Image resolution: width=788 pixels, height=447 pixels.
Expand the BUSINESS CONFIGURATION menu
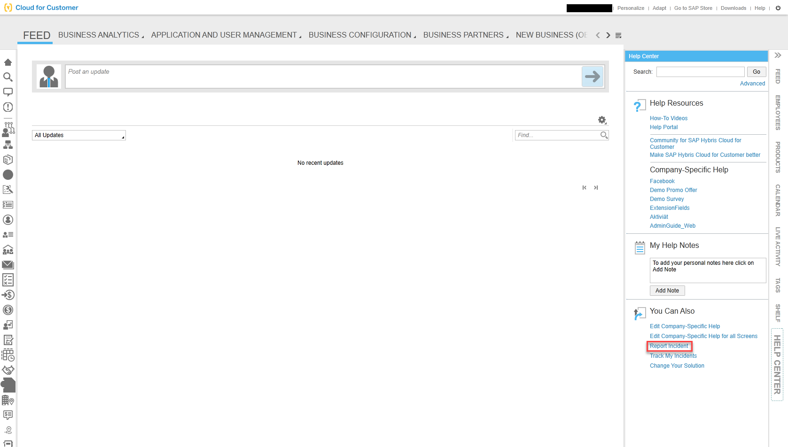[x=362, y=35]
